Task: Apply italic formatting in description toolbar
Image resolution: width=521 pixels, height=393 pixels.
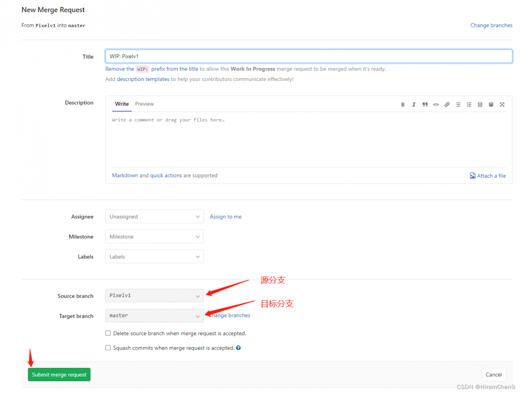Action: (414, 105)
